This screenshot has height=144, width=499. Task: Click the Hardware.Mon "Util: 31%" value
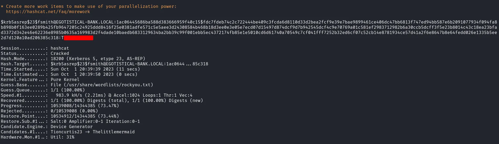pos(63,137)
